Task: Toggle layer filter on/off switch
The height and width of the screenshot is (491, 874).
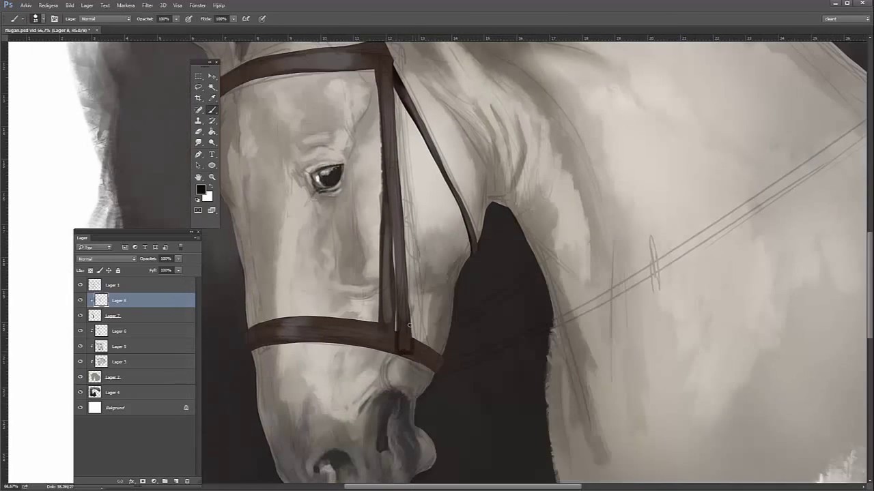Action: [181, 247]
